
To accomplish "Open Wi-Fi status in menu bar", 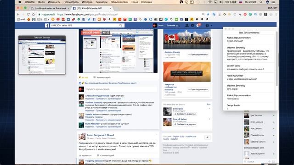I will pyautogui.click(x=210, y=2).
